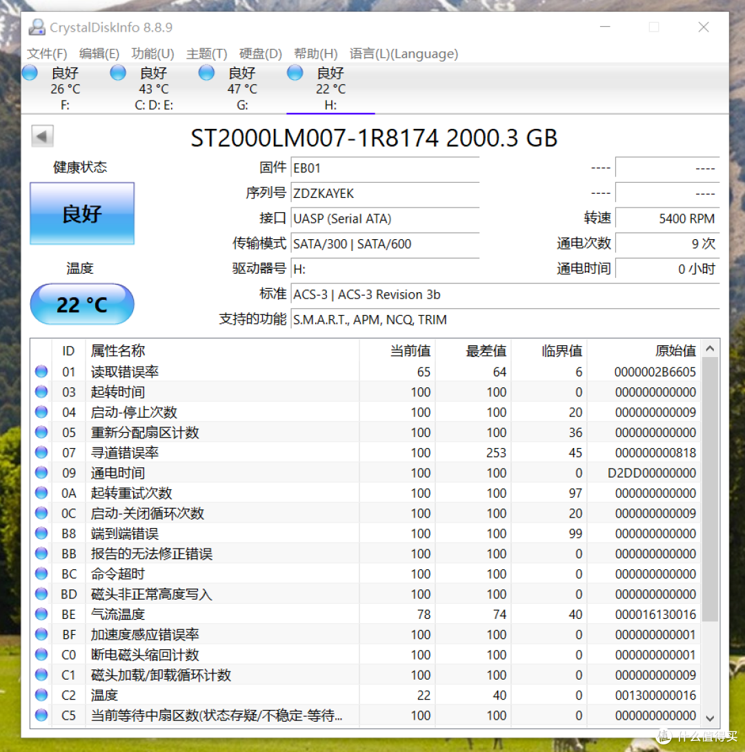Click the 当前值 column header
Screen dimensions: 745x752
click(397, 351)
